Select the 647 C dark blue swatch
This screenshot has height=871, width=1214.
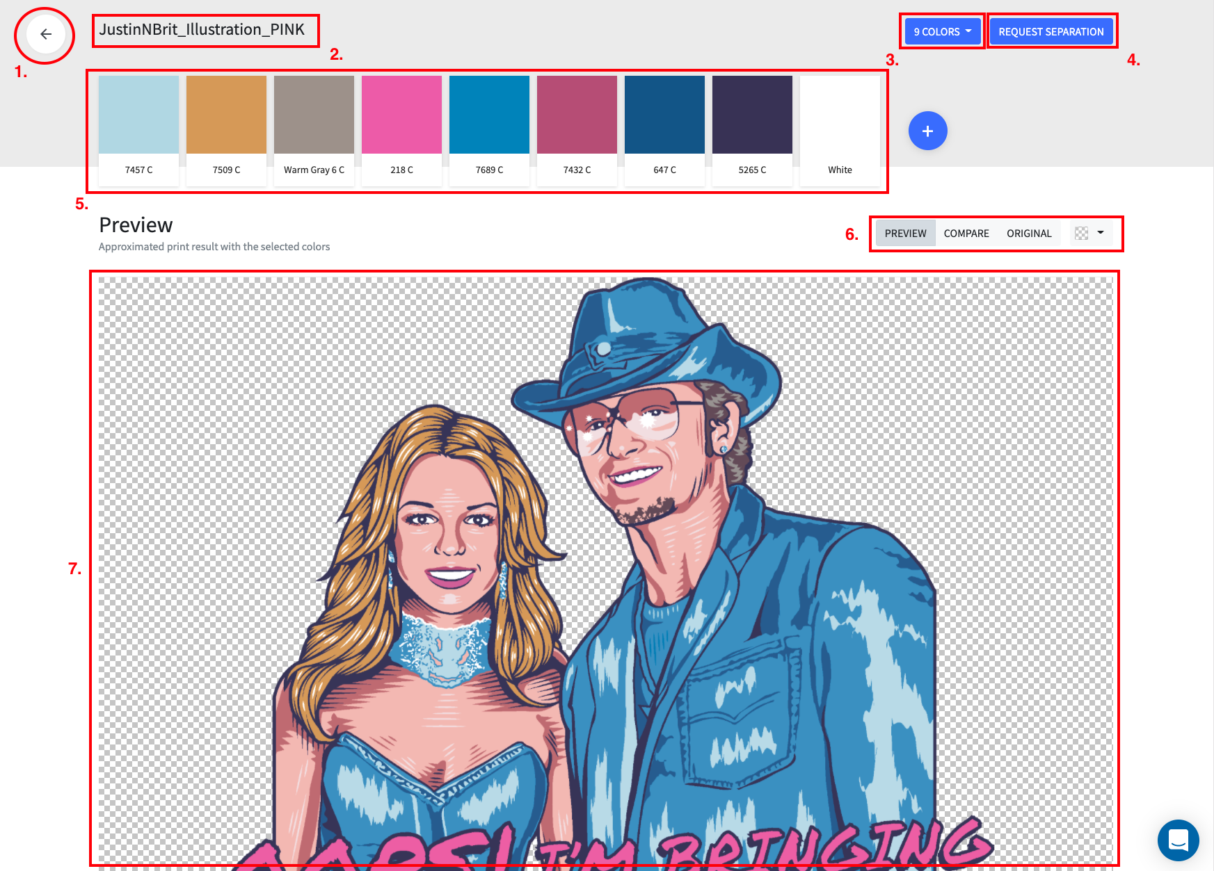click(665, 131)
